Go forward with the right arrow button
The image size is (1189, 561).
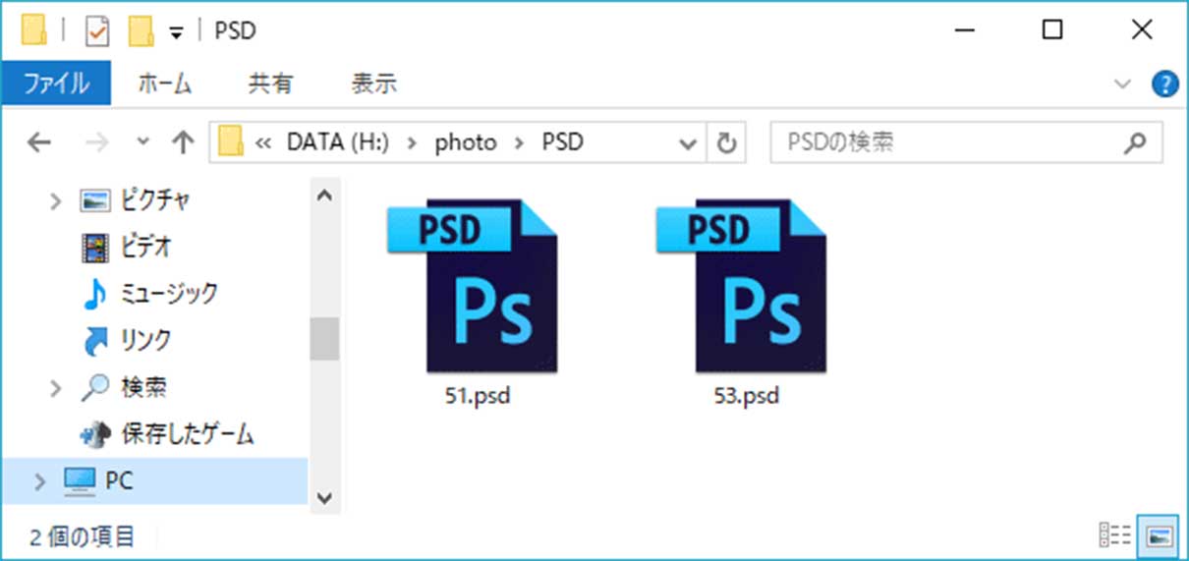[x=97, y=142]
